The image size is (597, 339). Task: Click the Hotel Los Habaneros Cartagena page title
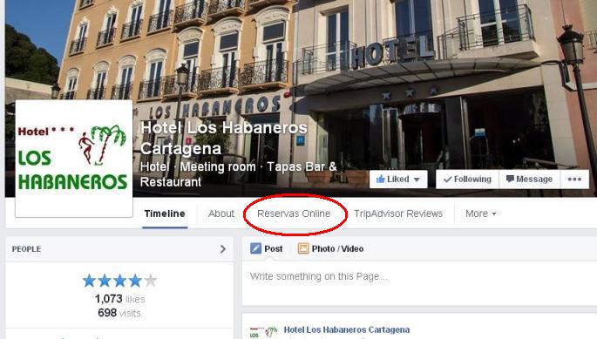coord(223,138)
